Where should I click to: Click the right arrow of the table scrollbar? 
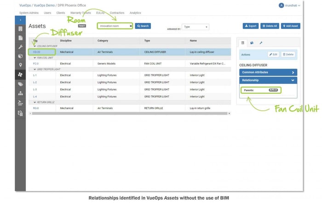click(x=229, y=113)
